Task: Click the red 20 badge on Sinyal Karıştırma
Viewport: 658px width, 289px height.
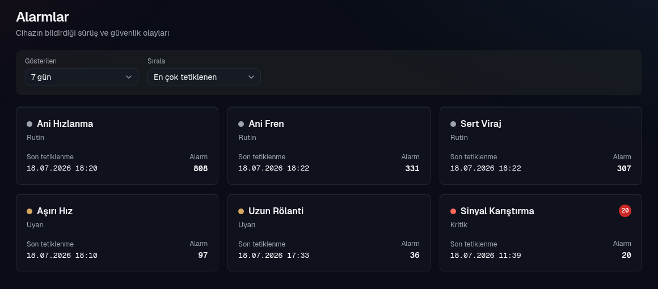Action: tap(625, 211)
